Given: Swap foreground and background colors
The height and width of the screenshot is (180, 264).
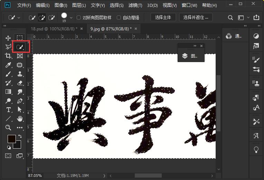Looking at the screenshot, I should tap(20, 136).
